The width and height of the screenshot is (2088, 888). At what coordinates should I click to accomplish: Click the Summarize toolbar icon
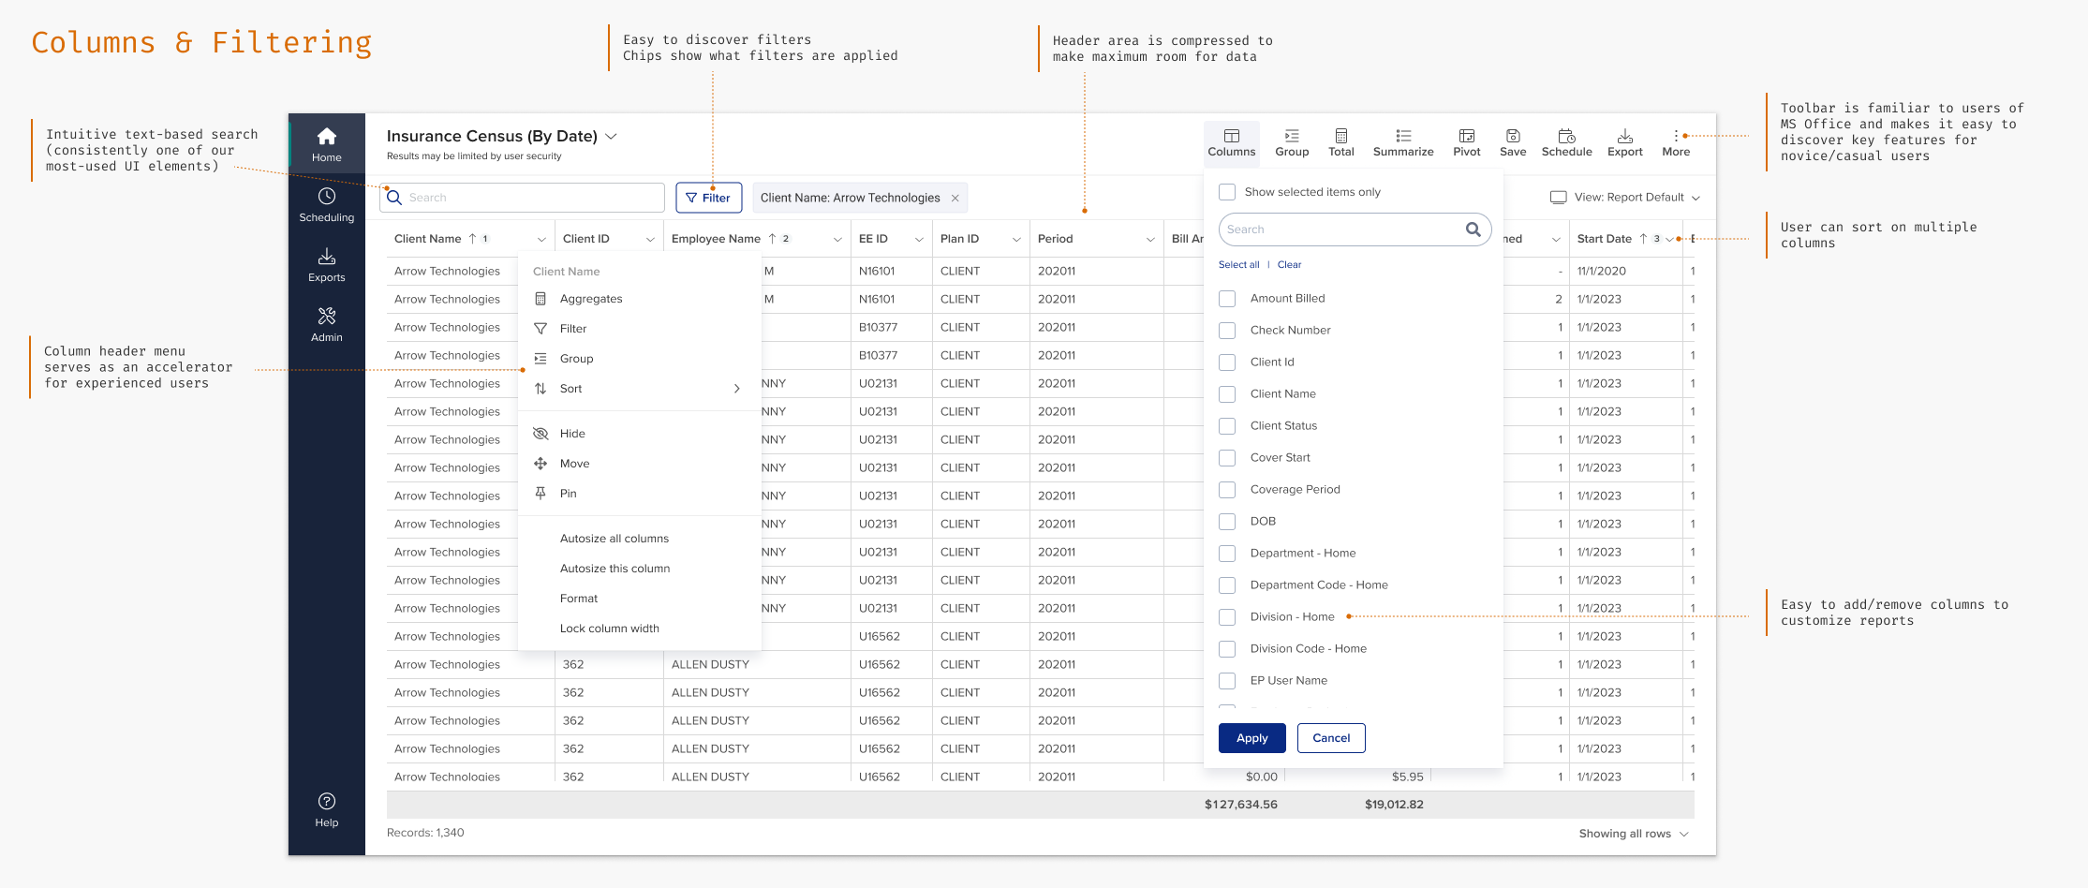(x=1402, y=142)
